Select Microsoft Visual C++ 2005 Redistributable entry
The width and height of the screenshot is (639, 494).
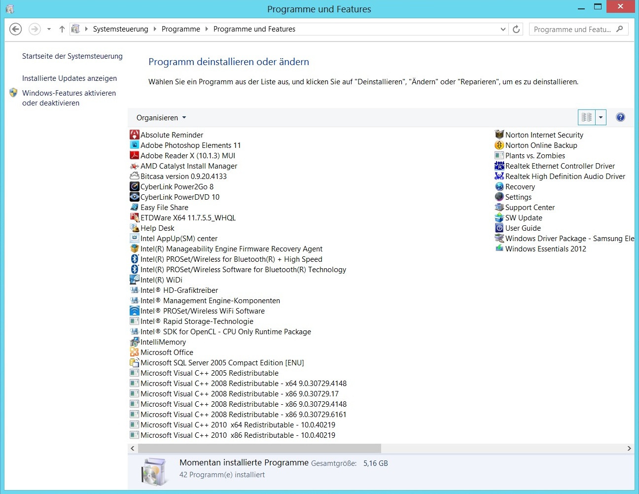point(204,373)
